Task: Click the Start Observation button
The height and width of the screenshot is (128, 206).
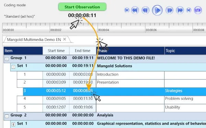Action: click(82, 7)
